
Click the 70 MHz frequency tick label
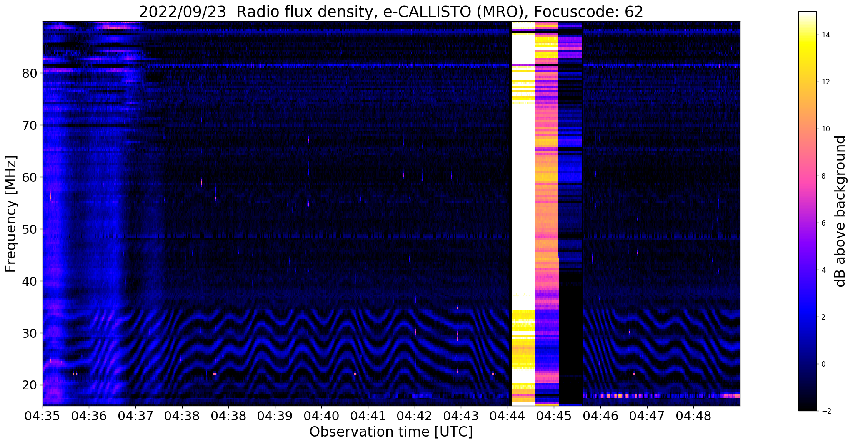pos(30,126)
